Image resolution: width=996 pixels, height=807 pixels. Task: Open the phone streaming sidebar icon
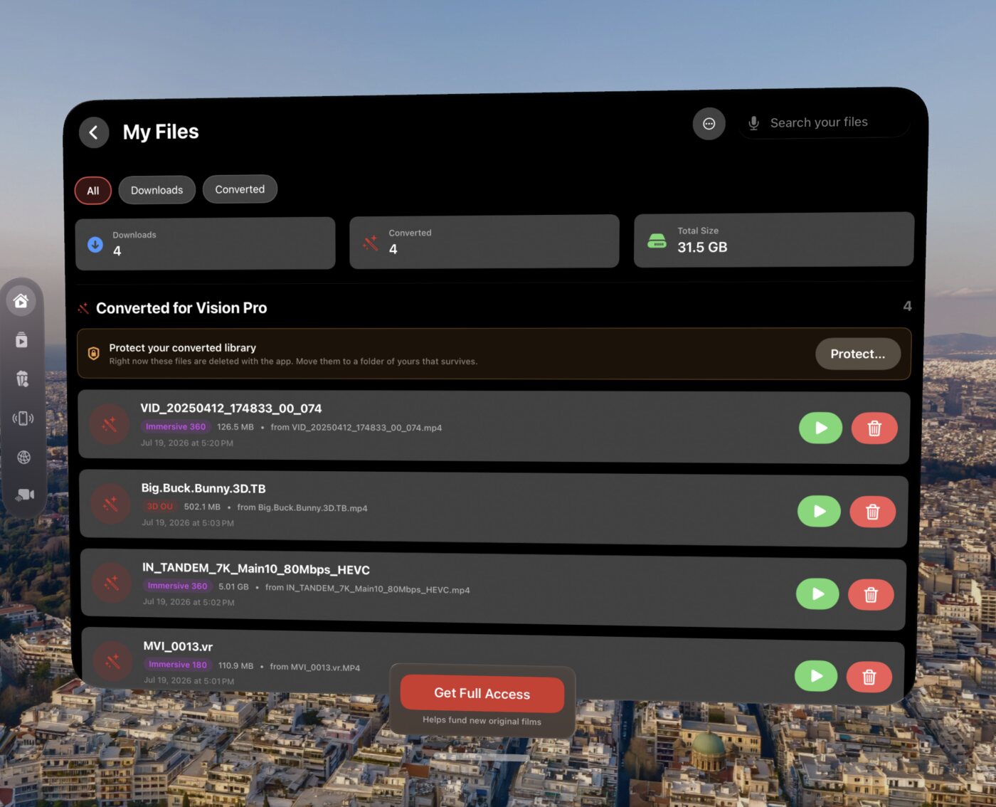[23, 418]
